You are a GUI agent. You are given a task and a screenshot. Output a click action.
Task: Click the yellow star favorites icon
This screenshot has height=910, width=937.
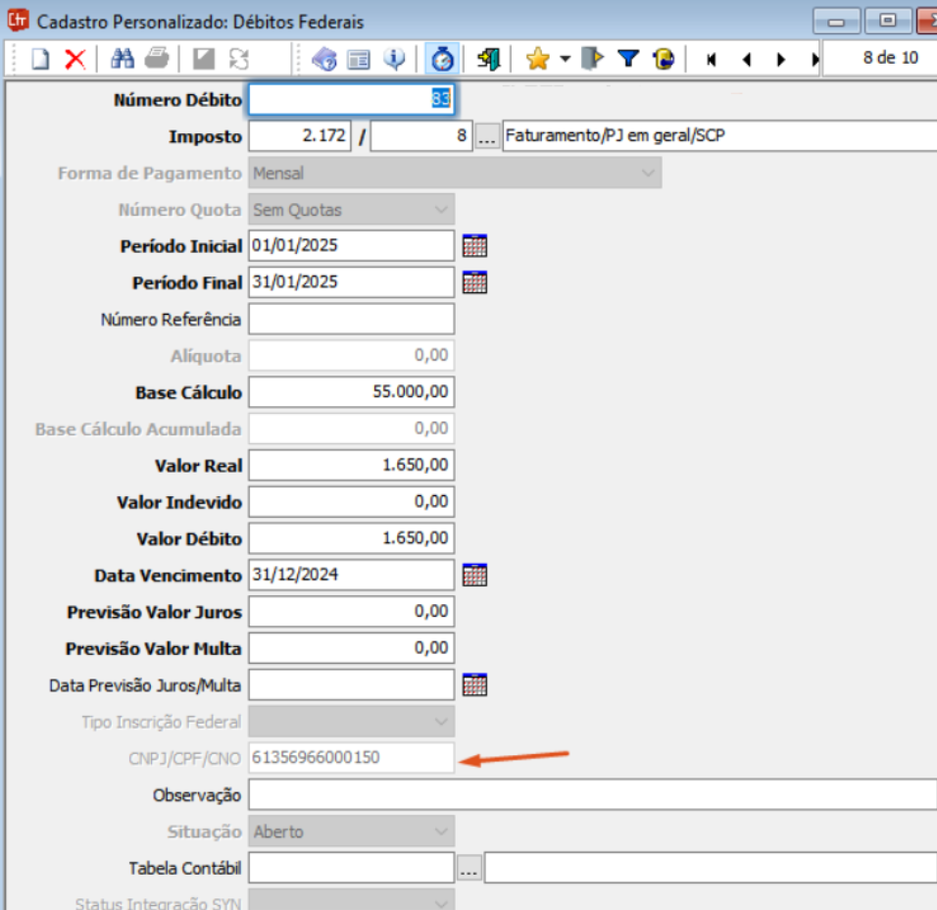(x=537, y=59)
